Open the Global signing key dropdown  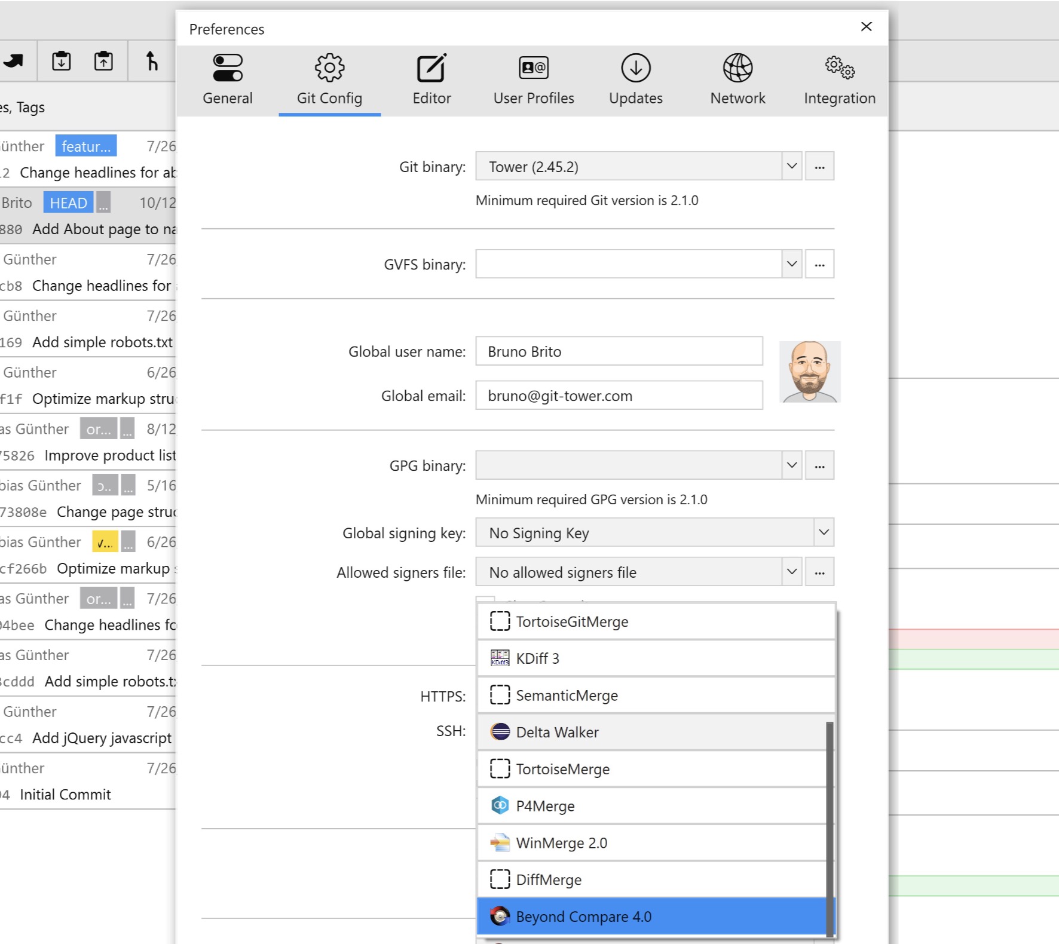(823, 532)
